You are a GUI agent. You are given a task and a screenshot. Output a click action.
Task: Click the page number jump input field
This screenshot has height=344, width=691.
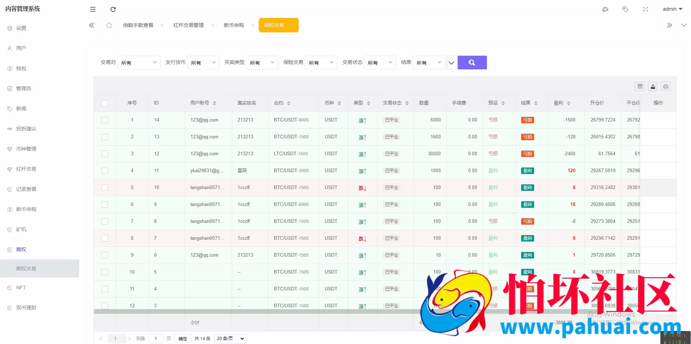[156, 339]
